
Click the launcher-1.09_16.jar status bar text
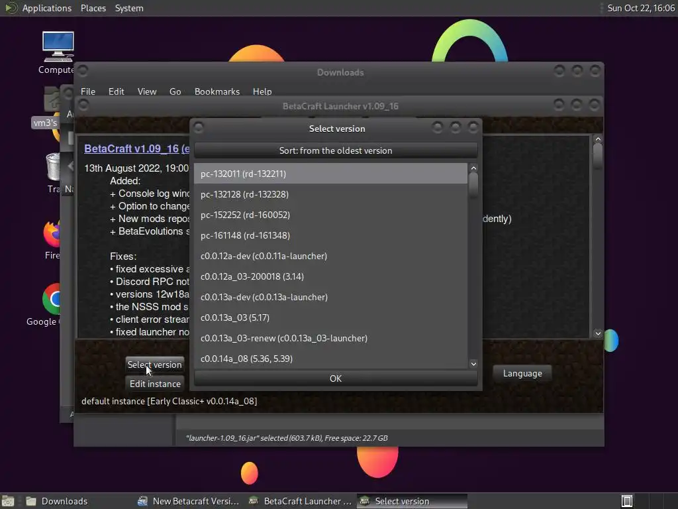tap(287, 438)
